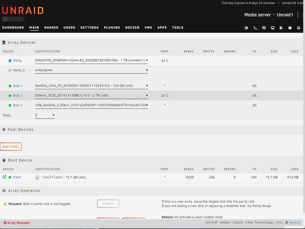This screenshot has height=229, width=305.
Task: Open the Shares tab
Action: [51, 27]
